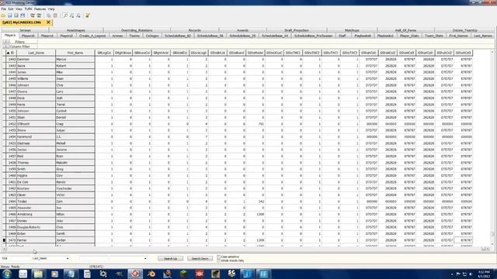This screenshot has width=497, height=279.
Task: Expand the Filters panel
Action: [x=6, y=42]
